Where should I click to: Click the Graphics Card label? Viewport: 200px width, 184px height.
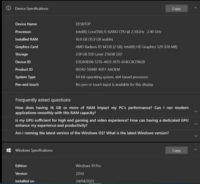[x=27, y=46]
